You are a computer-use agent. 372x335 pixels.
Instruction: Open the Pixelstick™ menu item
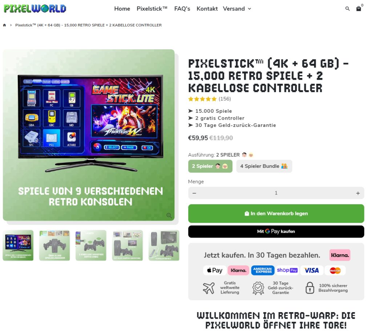(152, 9)
